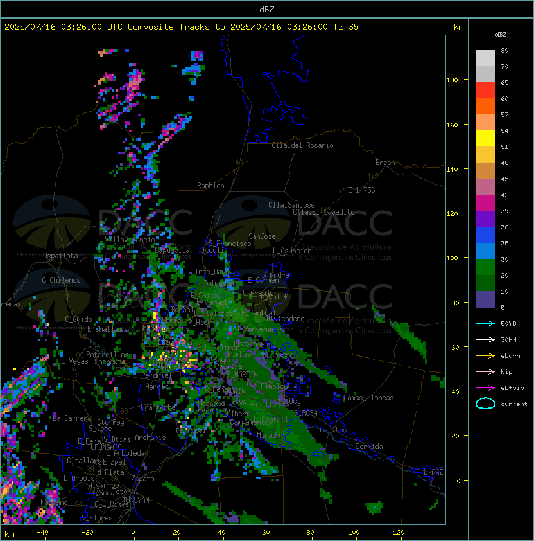Click the 'Potrerillos' map label
The width and height of the screenshot is (534, 541).
pyautogui.click(x=107, y=355)
